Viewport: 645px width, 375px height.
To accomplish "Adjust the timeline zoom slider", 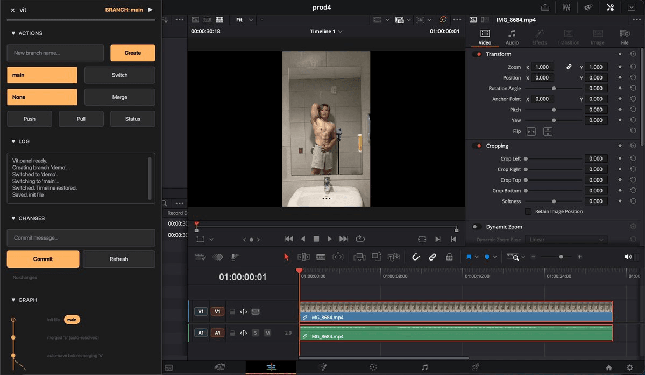I will [557, 257].
